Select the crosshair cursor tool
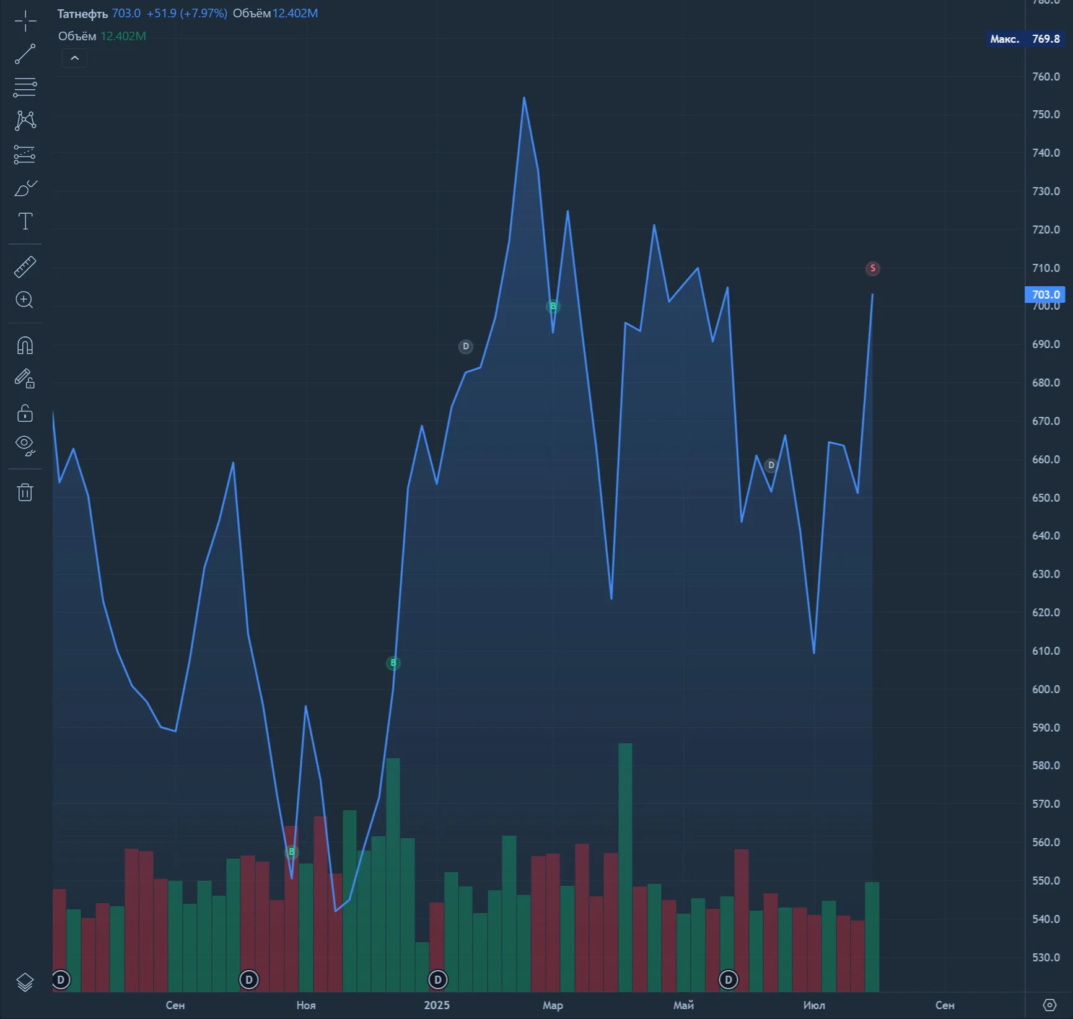The height and width of the screenshot is (1019, 1073). tap(25, 22)
